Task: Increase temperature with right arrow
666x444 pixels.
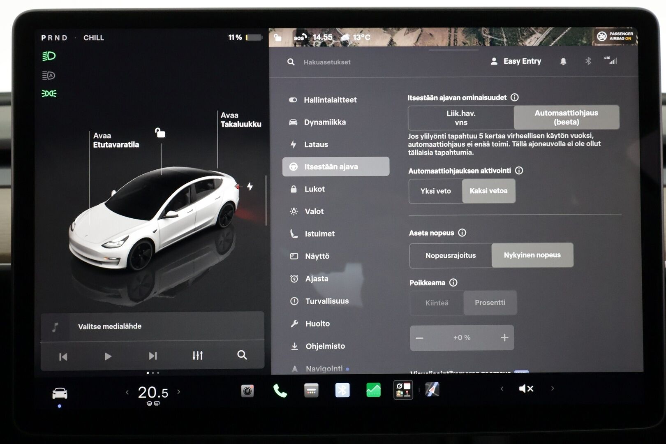Action: 178,392
